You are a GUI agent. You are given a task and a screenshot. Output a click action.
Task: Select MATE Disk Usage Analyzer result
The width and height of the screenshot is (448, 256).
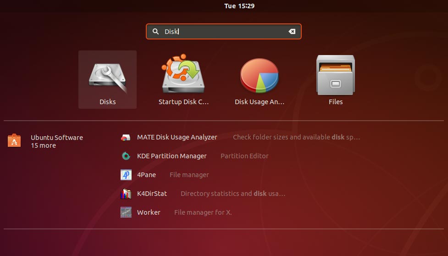point(177,137)
